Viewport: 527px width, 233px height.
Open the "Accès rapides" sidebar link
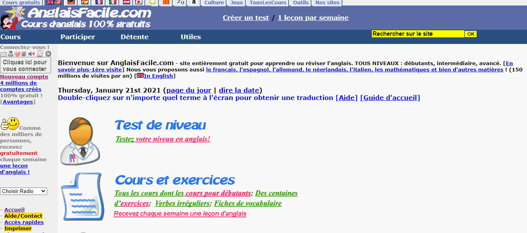(24, 222)
